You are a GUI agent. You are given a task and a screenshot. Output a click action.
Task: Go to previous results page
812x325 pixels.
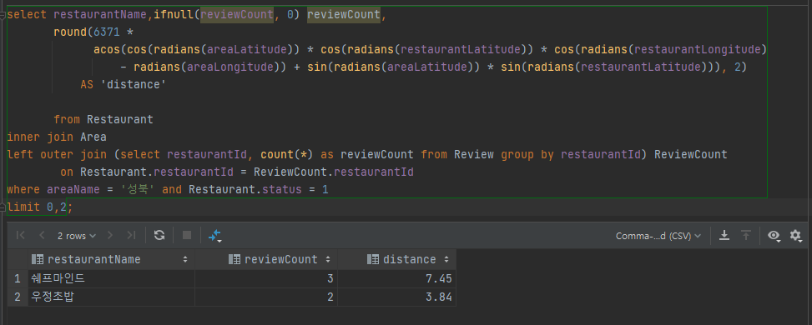click(42, 236)
